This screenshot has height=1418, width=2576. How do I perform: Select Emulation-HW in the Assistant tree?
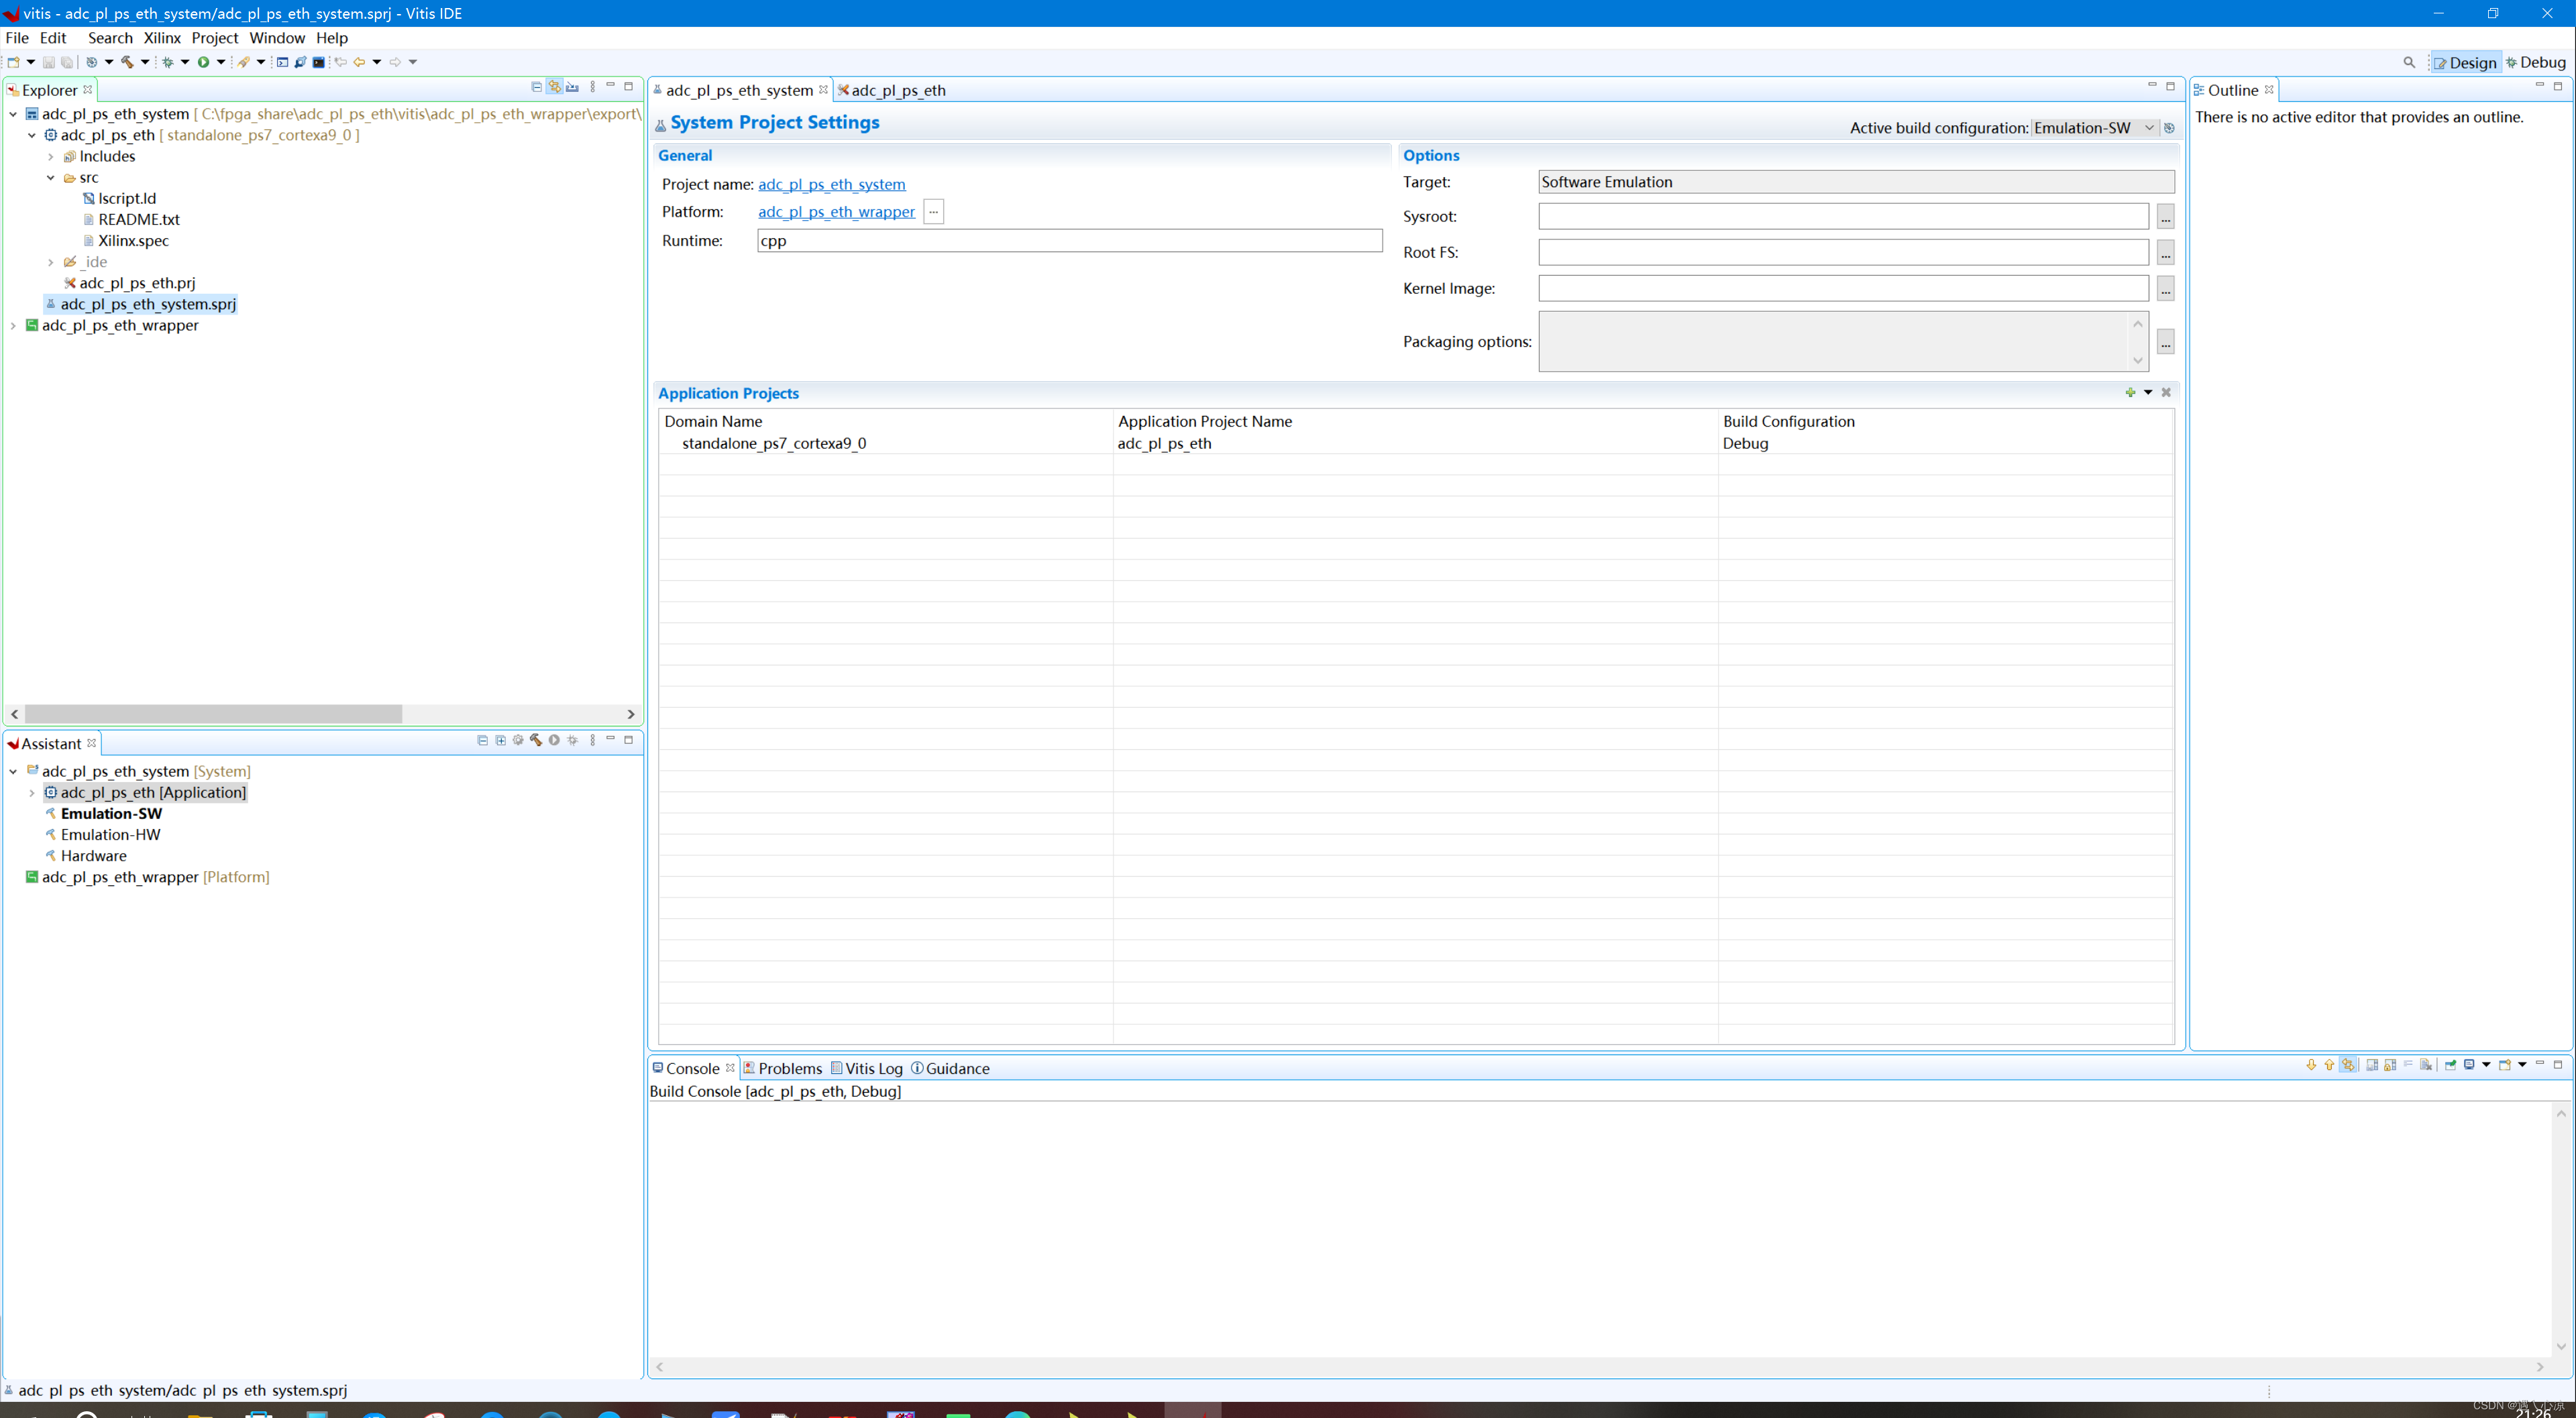110,835
